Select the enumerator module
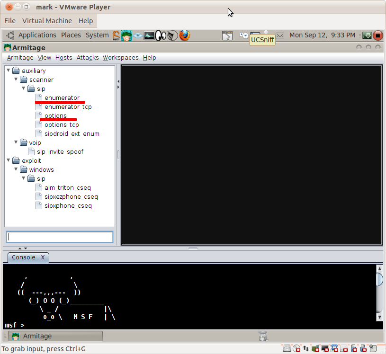This screenshot has width=386, height=354. pos(62,97)
